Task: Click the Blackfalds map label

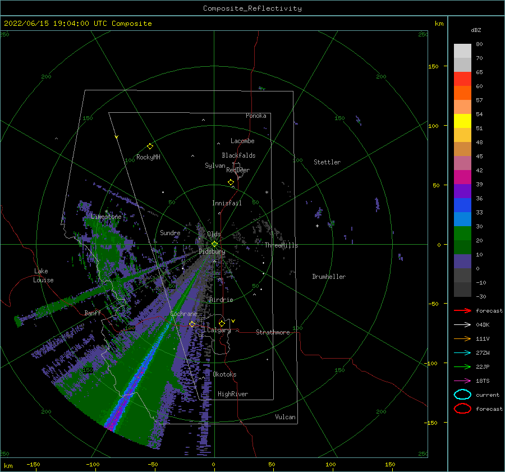Action: click(x=238, y=155)
